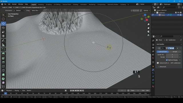Toggle the Optimal Display checkbox
The image size is (183, 103).
tap(167, 60)
